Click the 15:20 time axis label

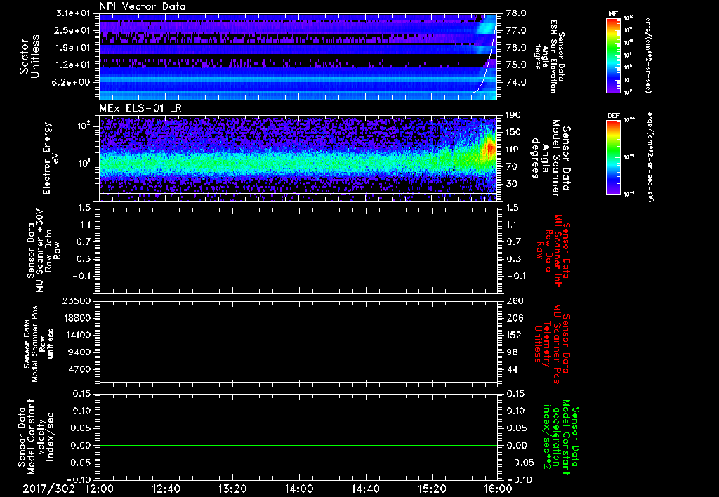(432, 489)
